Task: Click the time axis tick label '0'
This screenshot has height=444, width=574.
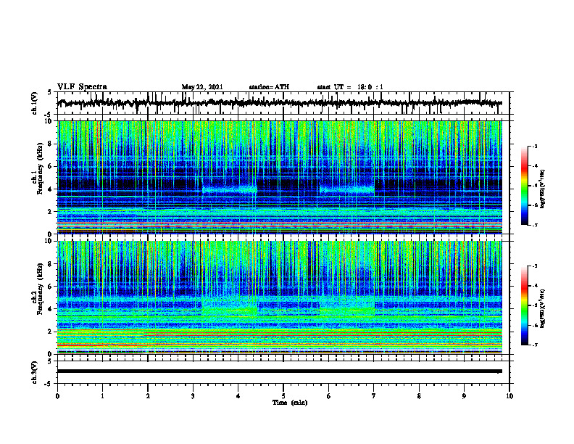Action: (57, 396)
